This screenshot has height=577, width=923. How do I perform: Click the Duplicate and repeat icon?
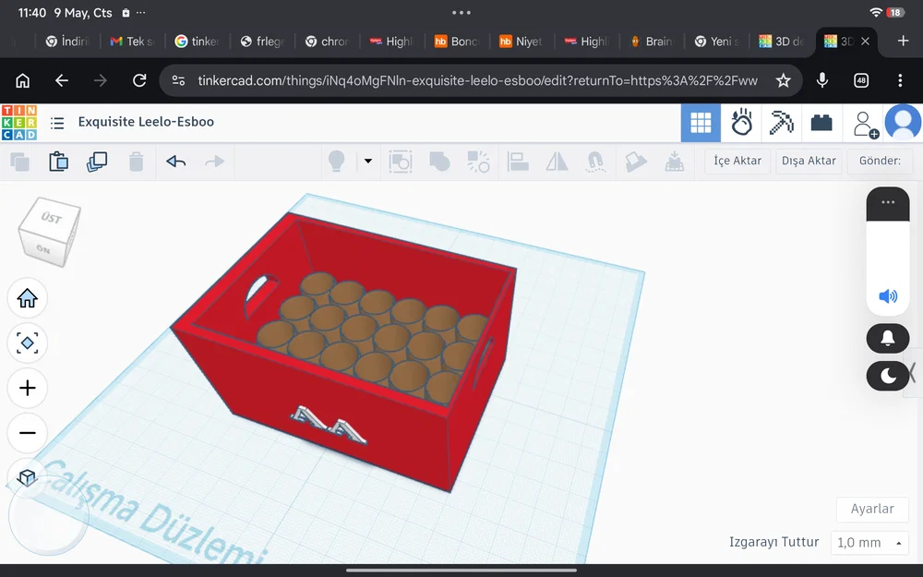tap(97, 162)
